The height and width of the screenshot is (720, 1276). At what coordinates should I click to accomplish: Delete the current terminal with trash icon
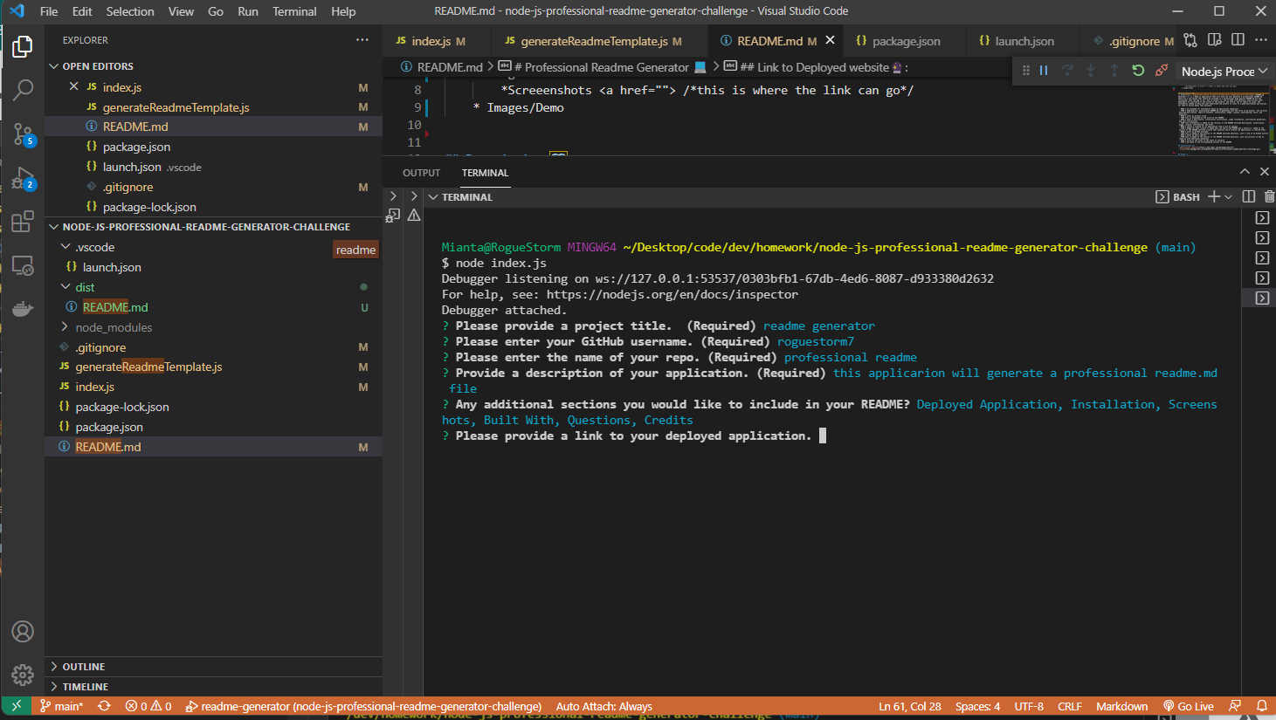pyautogui.click(x=1269, y=197)
